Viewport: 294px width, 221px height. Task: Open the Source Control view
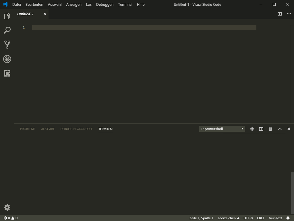7,45
